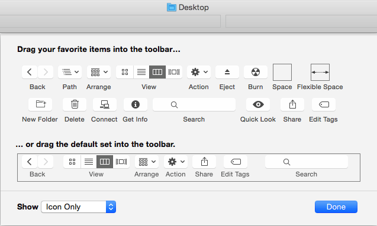This screenshot has width=377, height=226.
Task: Click the Desktop folder icon in title bar
Action: point(172,8)
